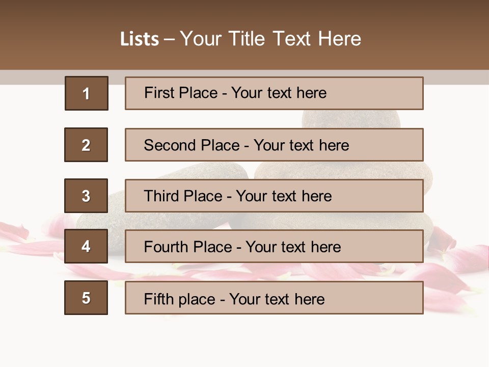Click the Second Place text bar
This screenshot has height=367, width=489.
(274, 145)
